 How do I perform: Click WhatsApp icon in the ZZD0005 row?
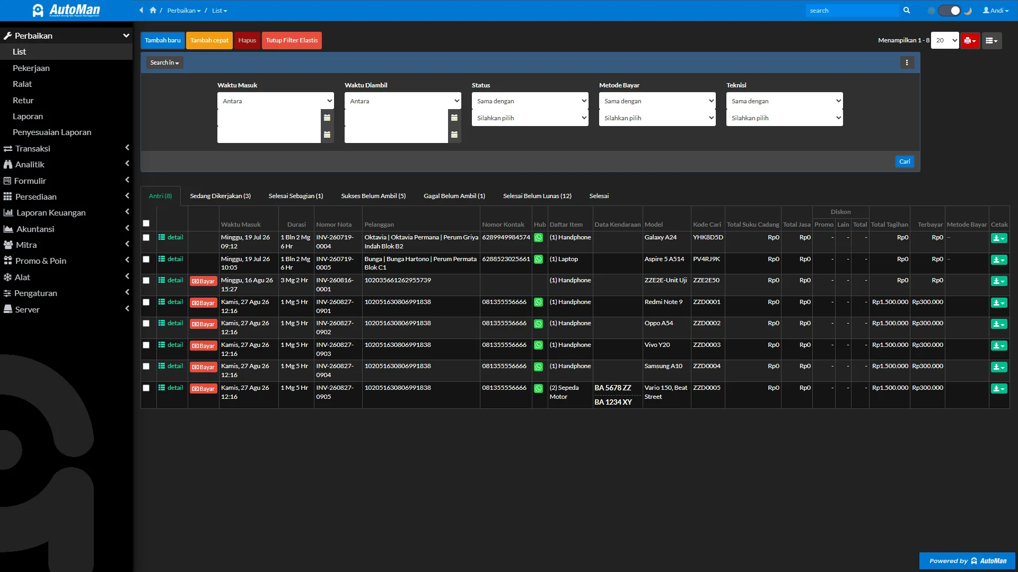tap(539, 388)
